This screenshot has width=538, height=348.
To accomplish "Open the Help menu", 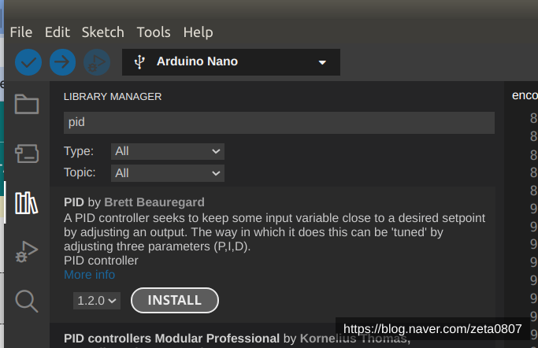I will (198, 32).
